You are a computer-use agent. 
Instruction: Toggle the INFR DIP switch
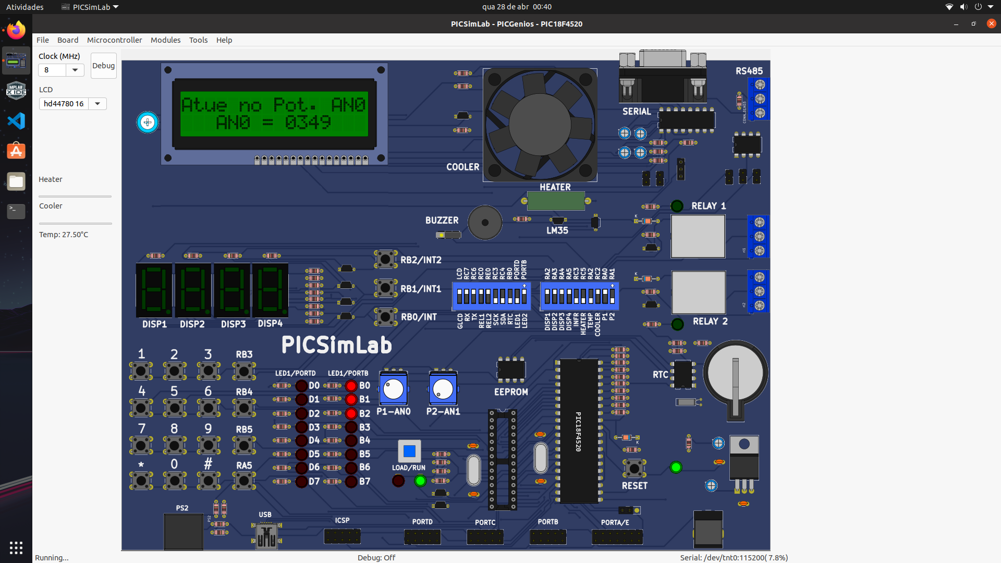click(576, 297)
